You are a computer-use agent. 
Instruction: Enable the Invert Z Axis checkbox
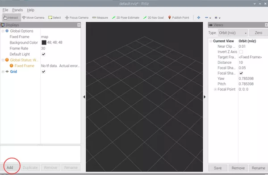click(x=241, y=52)
